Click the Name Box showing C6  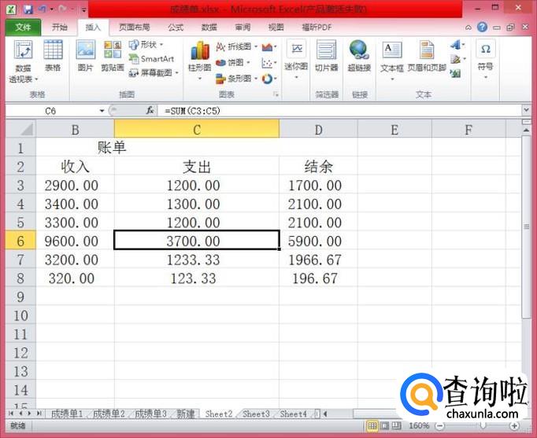pyautogui.click(x=51, y=111)
